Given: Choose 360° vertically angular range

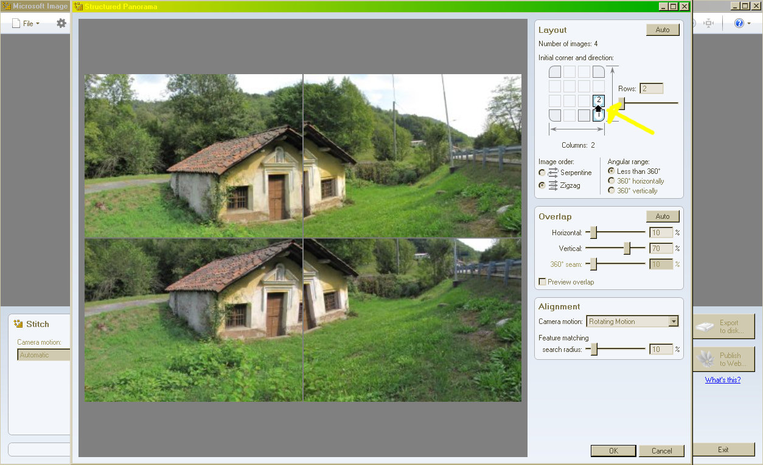Looking at the screenshot, I should (611, 191).
